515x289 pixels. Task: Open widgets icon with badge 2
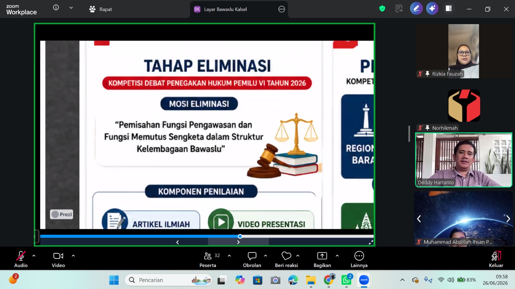point(13,279)
